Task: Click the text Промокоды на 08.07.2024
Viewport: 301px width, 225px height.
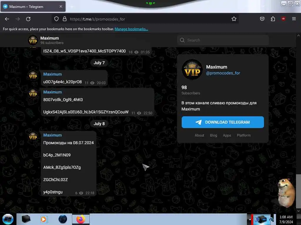Action: (x=68, y=143)
